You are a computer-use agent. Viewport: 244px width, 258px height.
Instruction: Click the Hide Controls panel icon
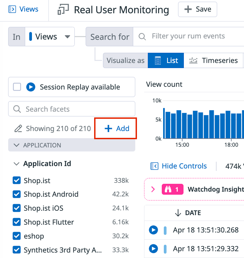click(154, 166)
